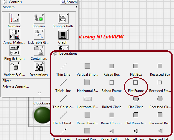Select the Raised Circle decoration
The height and width of the screenshot is (140, 174).
click(x=112, y=99)
